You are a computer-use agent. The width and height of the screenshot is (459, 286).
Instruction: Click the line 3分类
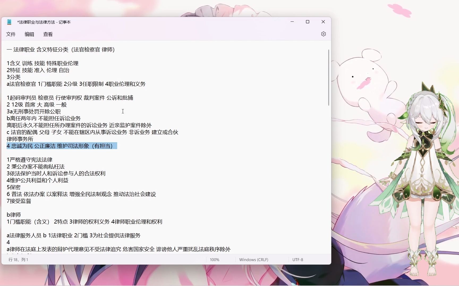(14, 77)
